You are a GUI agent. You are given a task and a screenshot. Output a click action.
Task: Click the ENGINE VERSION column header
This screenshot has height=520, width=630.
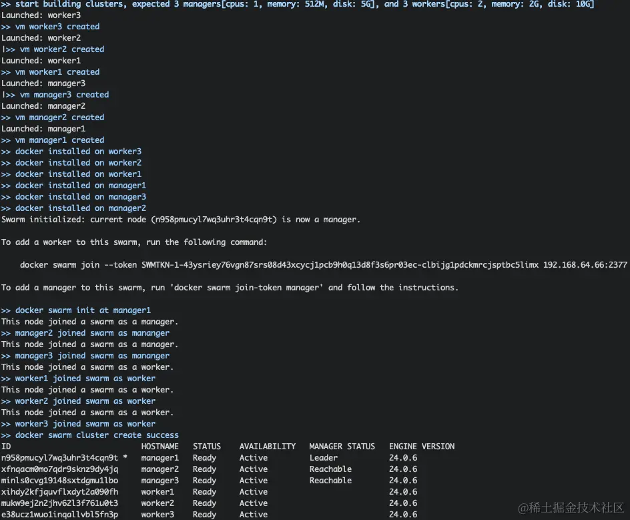pos(422,447)
